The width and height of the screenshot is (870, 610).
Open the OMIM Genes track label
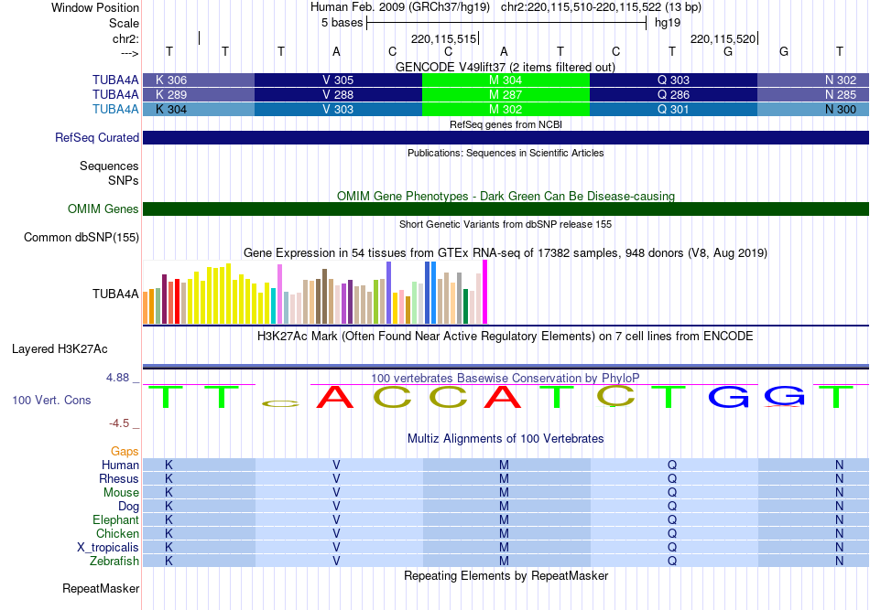[x=103, y=209]
